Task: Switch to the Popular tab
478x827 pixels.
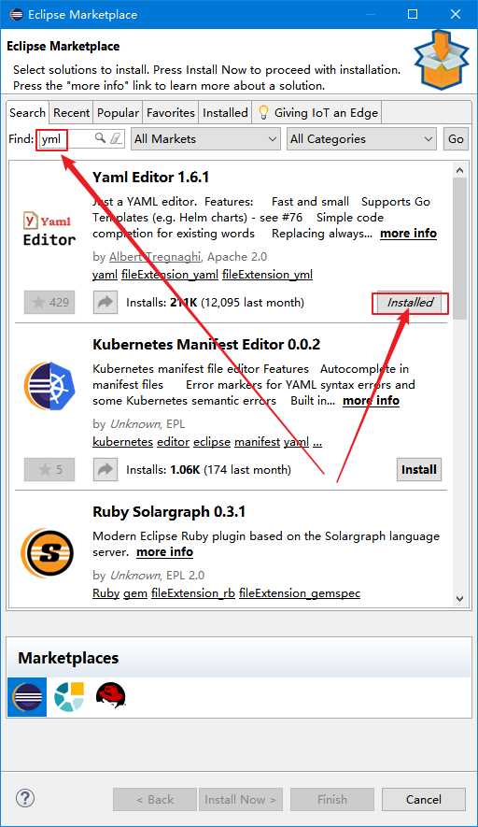Action: (x=118, y=113)
